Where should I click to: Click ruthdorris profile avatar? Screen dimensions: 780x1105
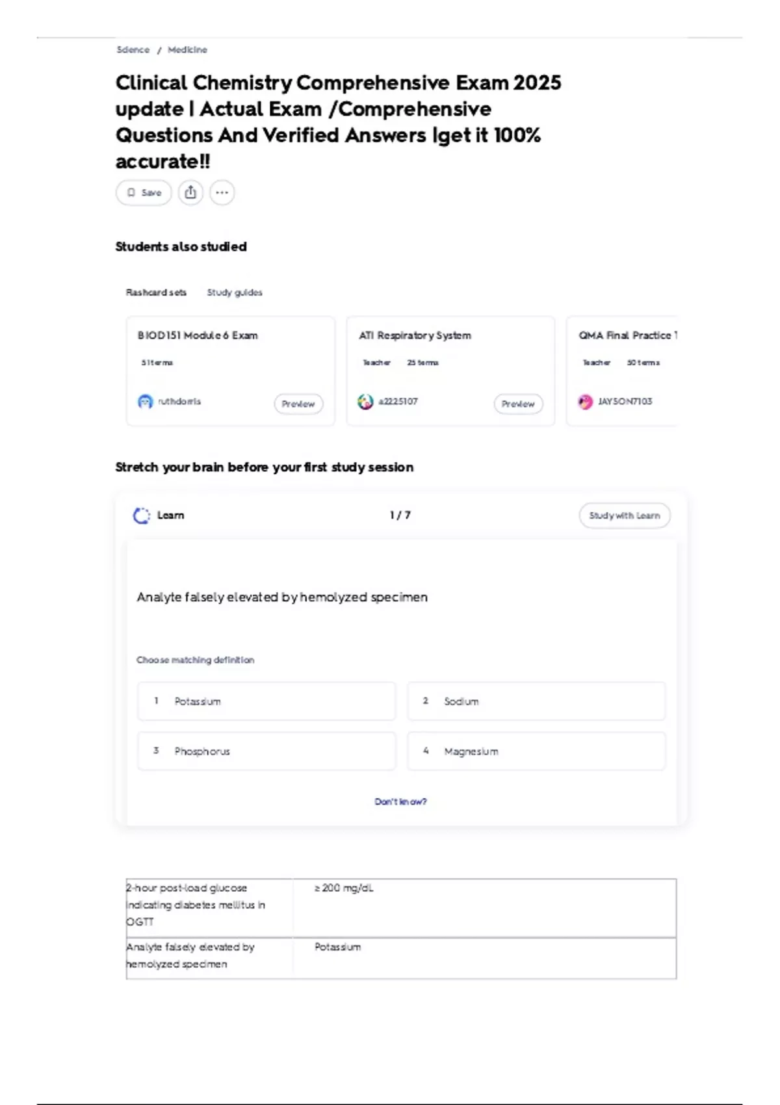[145, 402]
